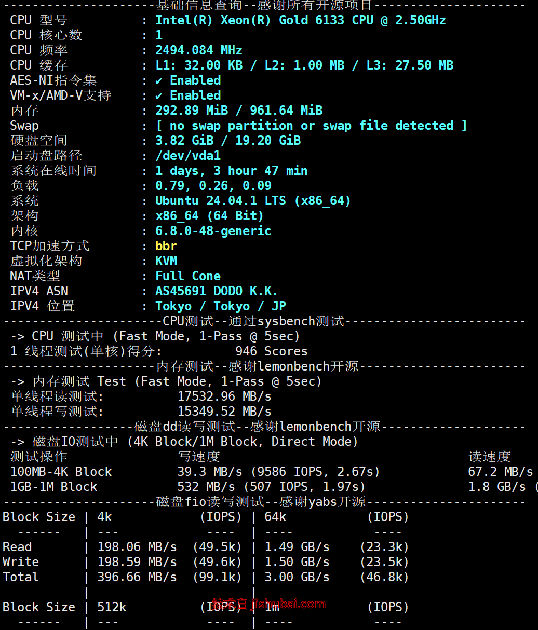Click the AS45691 DODO K.K. ASN text

216,291
